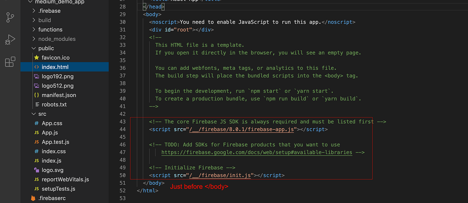Open robots.txt file
The image size is (468, 203).
54,104
